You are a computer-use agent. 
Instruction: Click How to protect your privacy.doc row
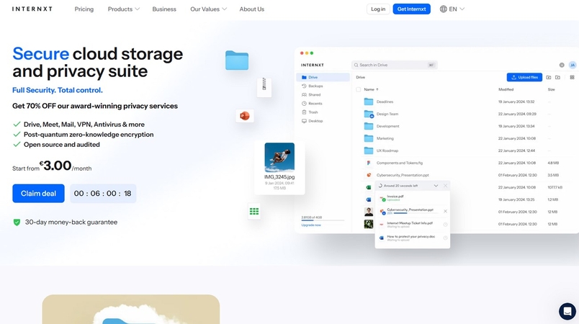pos(413,238)
